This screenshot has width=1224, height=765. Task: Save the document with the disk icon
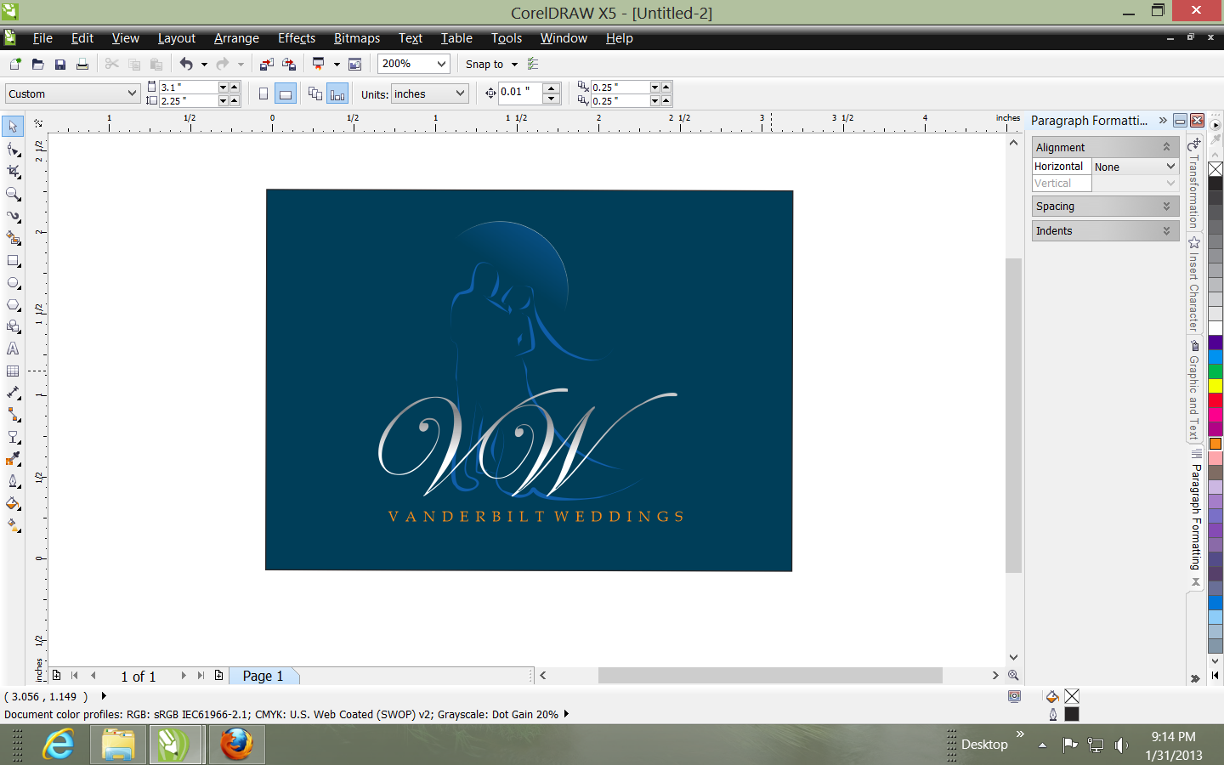click(x=60, y=65)
